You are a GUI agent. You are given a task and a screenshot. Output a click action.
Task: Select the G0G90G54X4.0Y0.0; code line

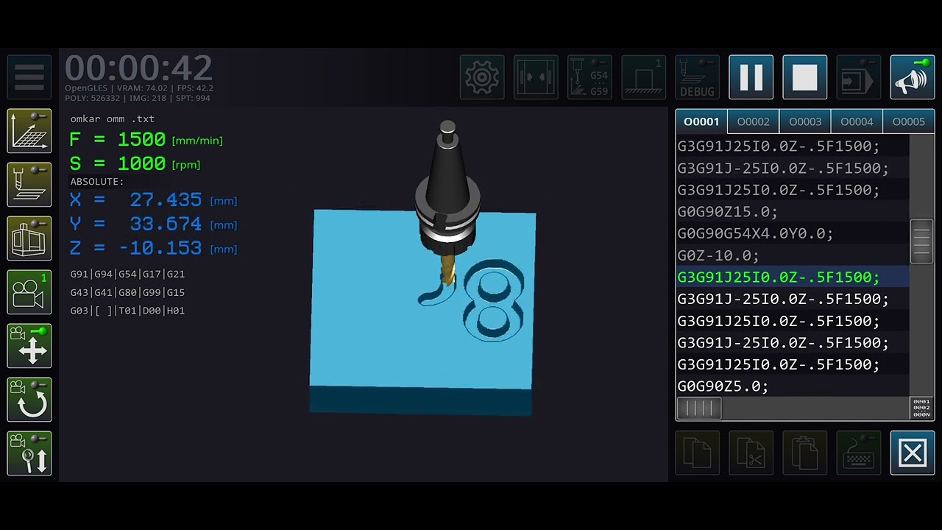(x=793, y=233)
